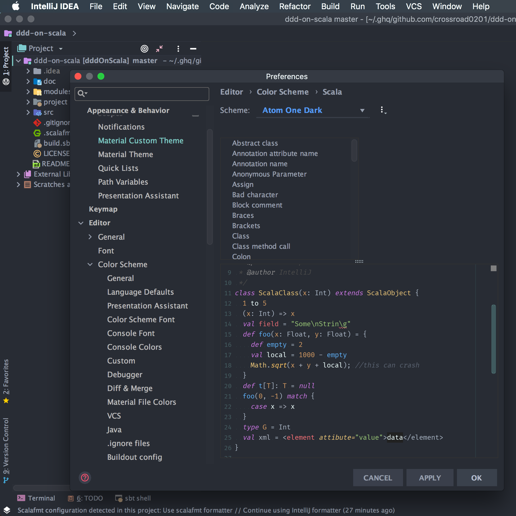This screenshot has width=516, height=516.
Task: Collapse the ddd-on-scala project root
Action: tap(18, 61)
